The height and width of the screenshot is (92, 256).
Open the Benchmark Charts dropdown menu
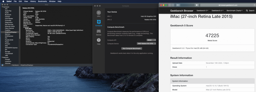click(x=234, y=10)
